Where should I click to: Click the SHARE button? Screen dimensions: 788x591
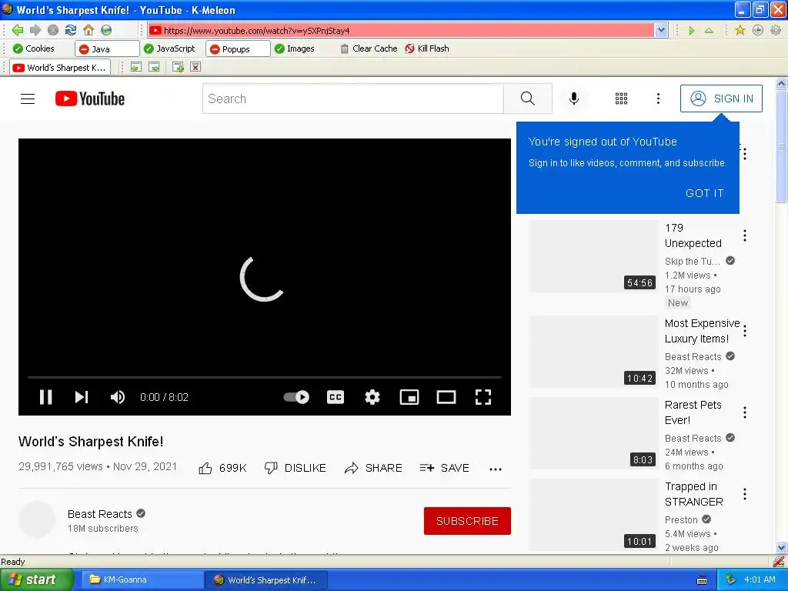(x=373, y=468)
